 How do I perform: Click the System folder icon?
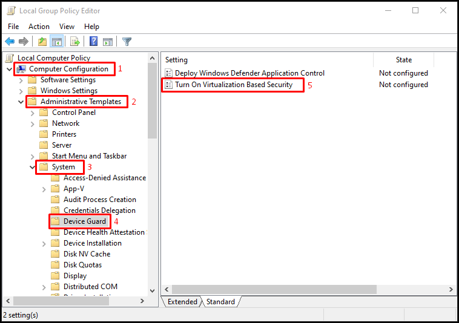tap(44, 167)
